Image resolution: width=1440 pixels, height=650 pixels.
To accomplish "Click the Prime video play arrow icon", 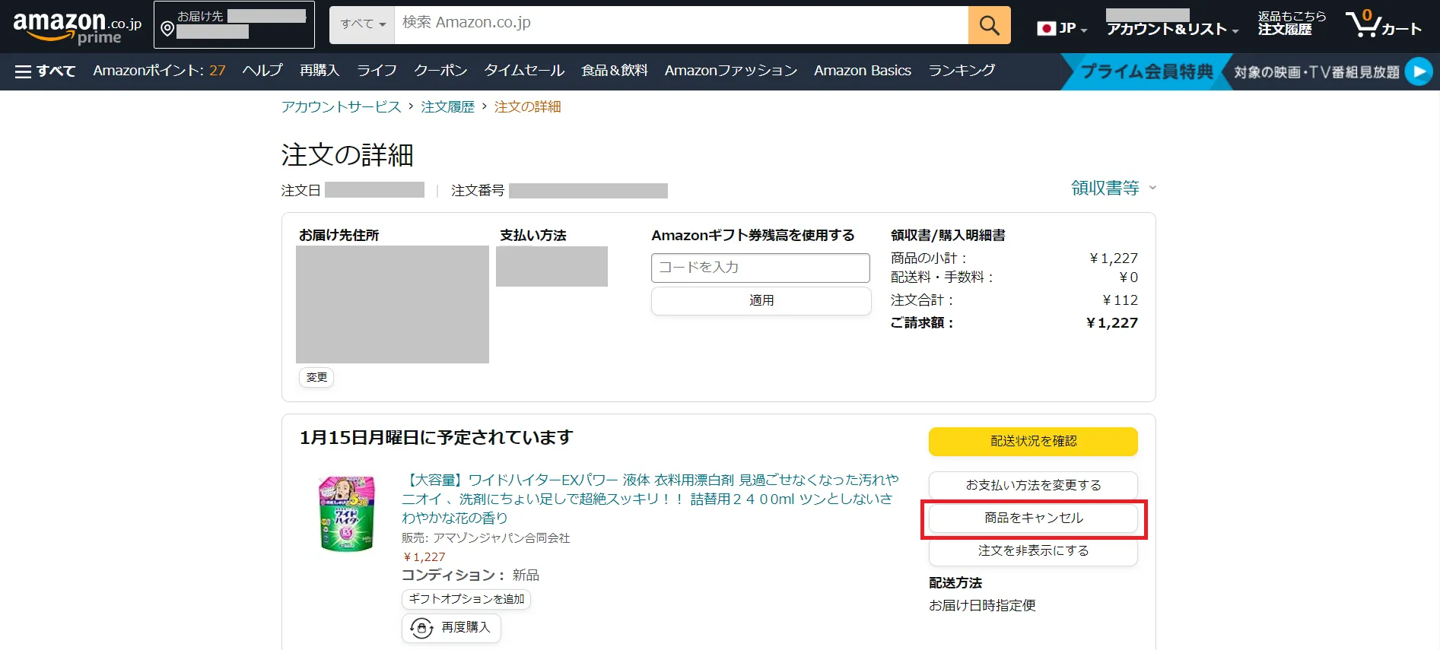I will pyautogui.click(x=1418, y=71).
